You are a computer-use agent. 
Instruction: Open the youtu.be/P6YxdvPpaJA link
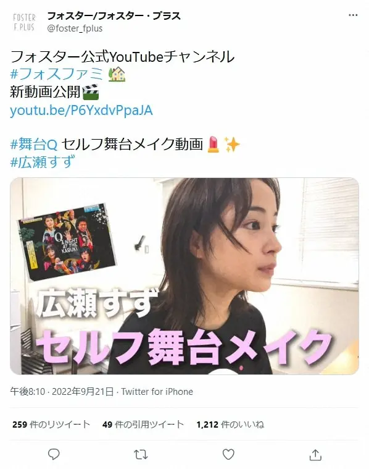pyautogui.click(x=81, y=110)
